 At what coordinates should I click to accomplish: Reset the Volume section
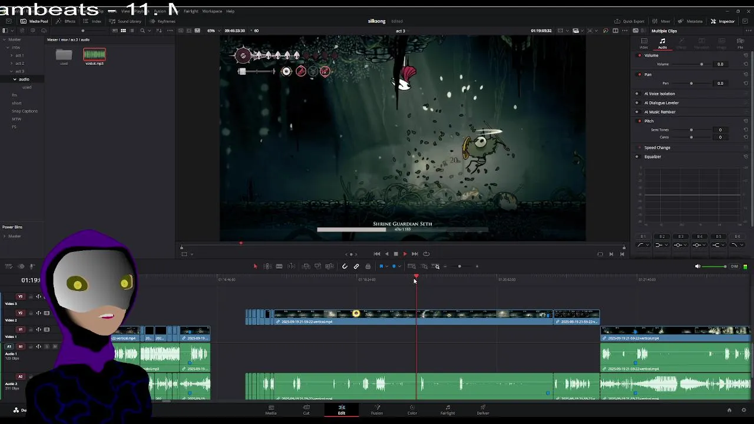coord(746,55)
